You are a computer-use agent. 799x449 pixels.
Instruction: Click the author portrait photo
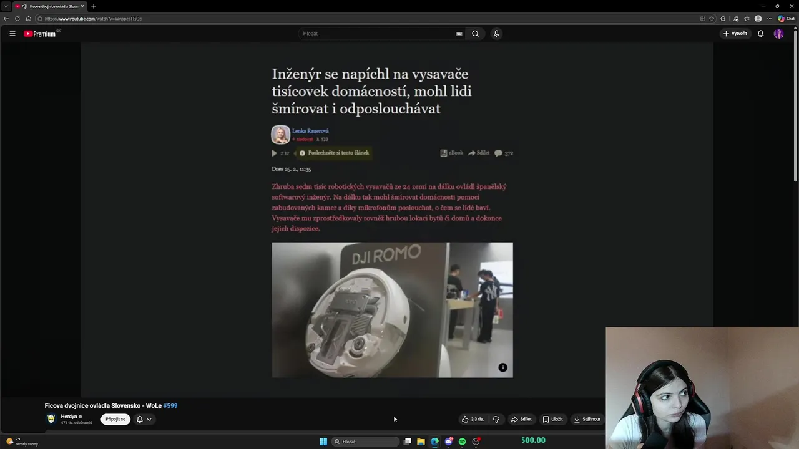(x=280, y=135)
